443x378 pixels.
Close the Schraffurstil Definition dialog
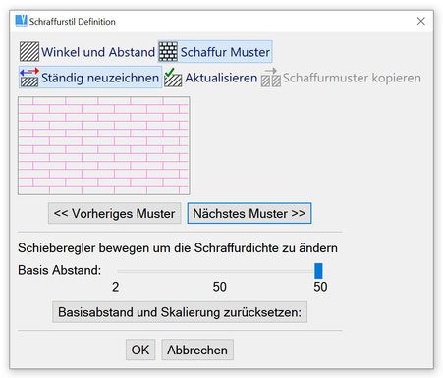(x=421, y=21)
